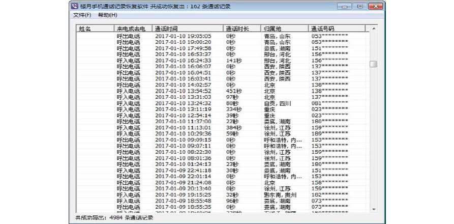Image resolution: width=454 pixels, height=224 pixels.
Task: Sort by the 通话时长 column header
Action: point(242,29)
